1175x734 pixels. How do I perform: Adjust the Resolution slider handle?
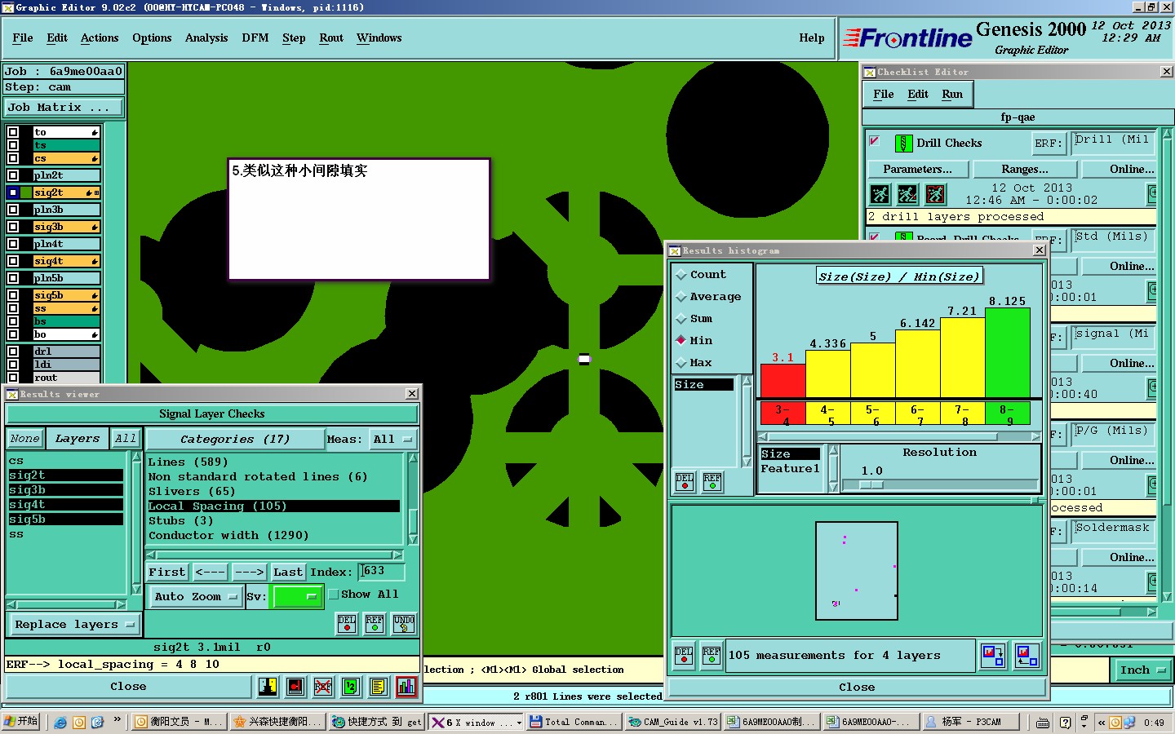tap(871, 484)
